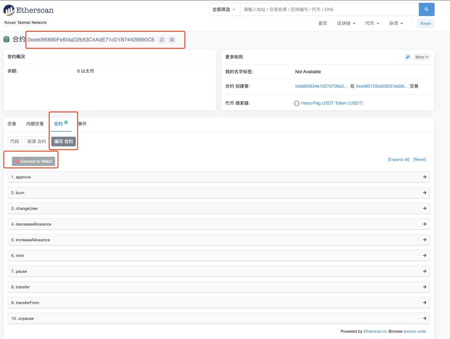Image resolution: width=450 pixels, height=339 pixels.
Task: Expand the 4. decreaseAllowance function
Action: click(x=219, y=224)
